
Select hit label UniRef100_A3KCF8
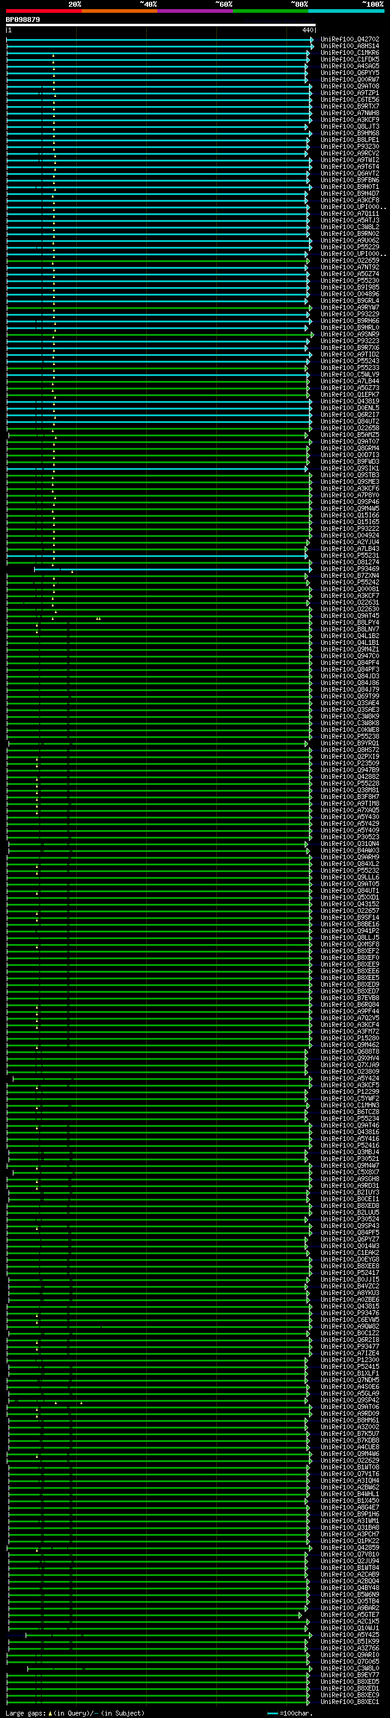click(x=350, y=200)
